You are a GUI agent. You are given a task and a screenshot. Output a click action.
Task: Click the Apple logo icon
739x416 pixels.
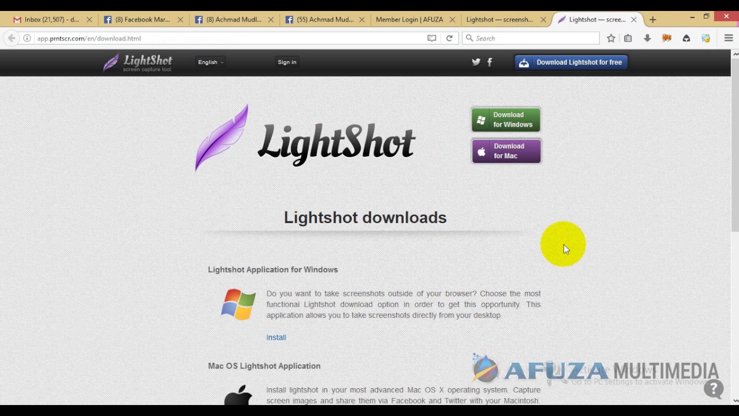click(x=238, y=395)
